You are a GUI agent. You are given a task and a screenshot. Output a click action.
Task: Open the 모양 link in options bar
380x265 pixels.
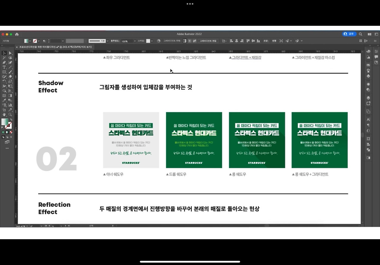[266, 41]
